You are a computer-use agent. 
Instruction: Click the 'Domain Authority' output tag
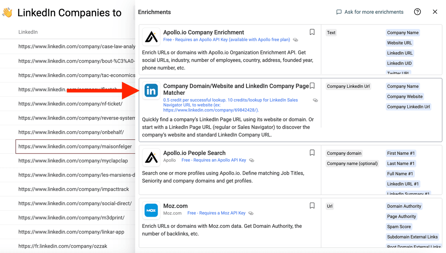point(404,206)
